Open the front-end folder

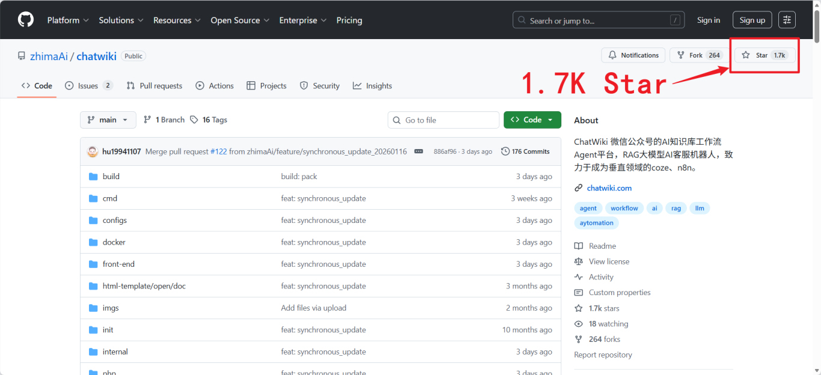click(x=118, y=264)
